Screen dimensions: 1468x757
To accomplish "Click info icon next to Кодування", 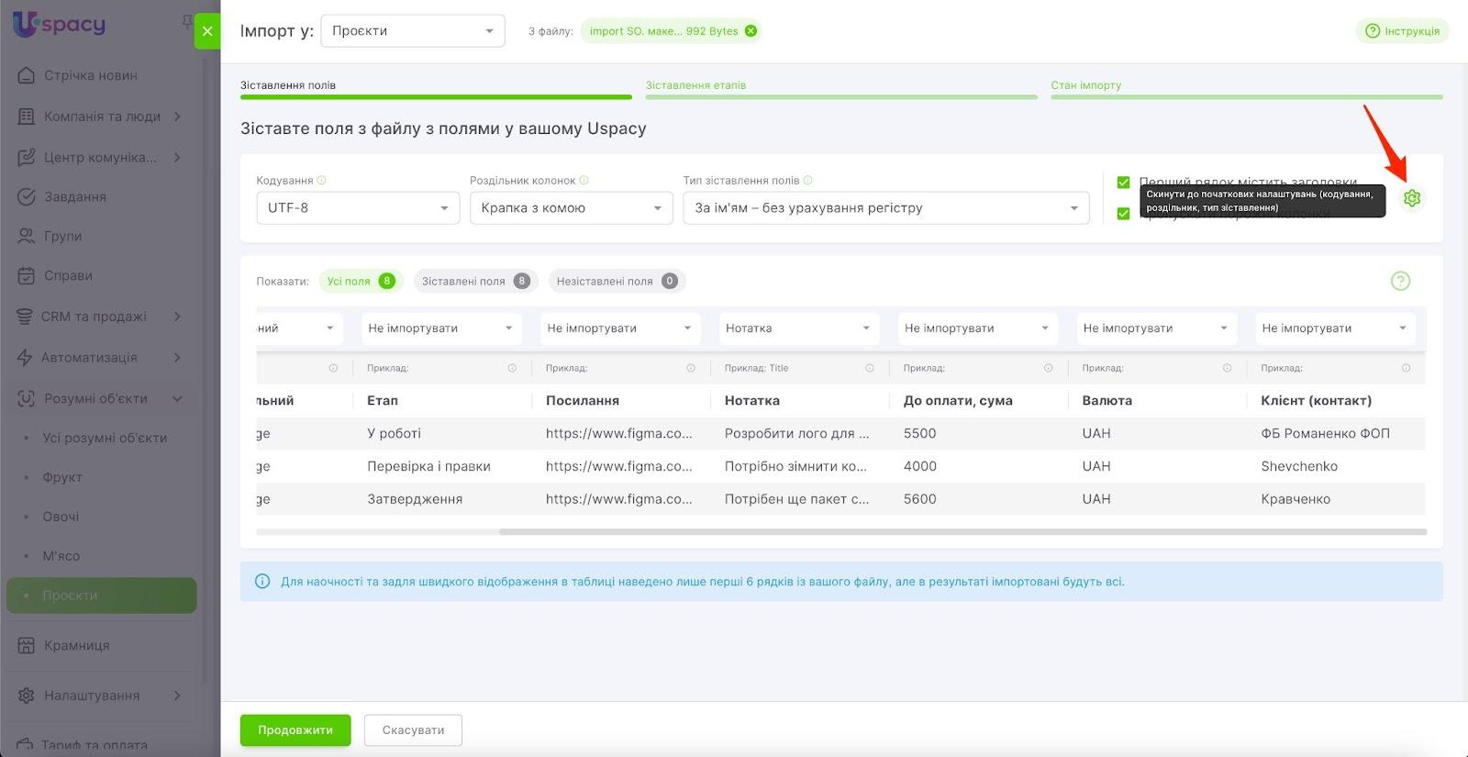I will (322, 181).
